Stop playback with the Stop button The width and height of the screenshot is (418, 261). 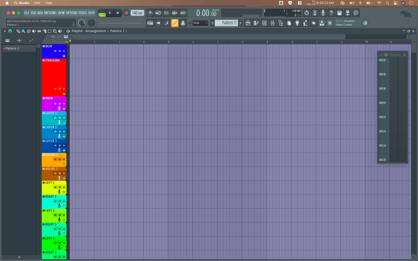[118, 13]
